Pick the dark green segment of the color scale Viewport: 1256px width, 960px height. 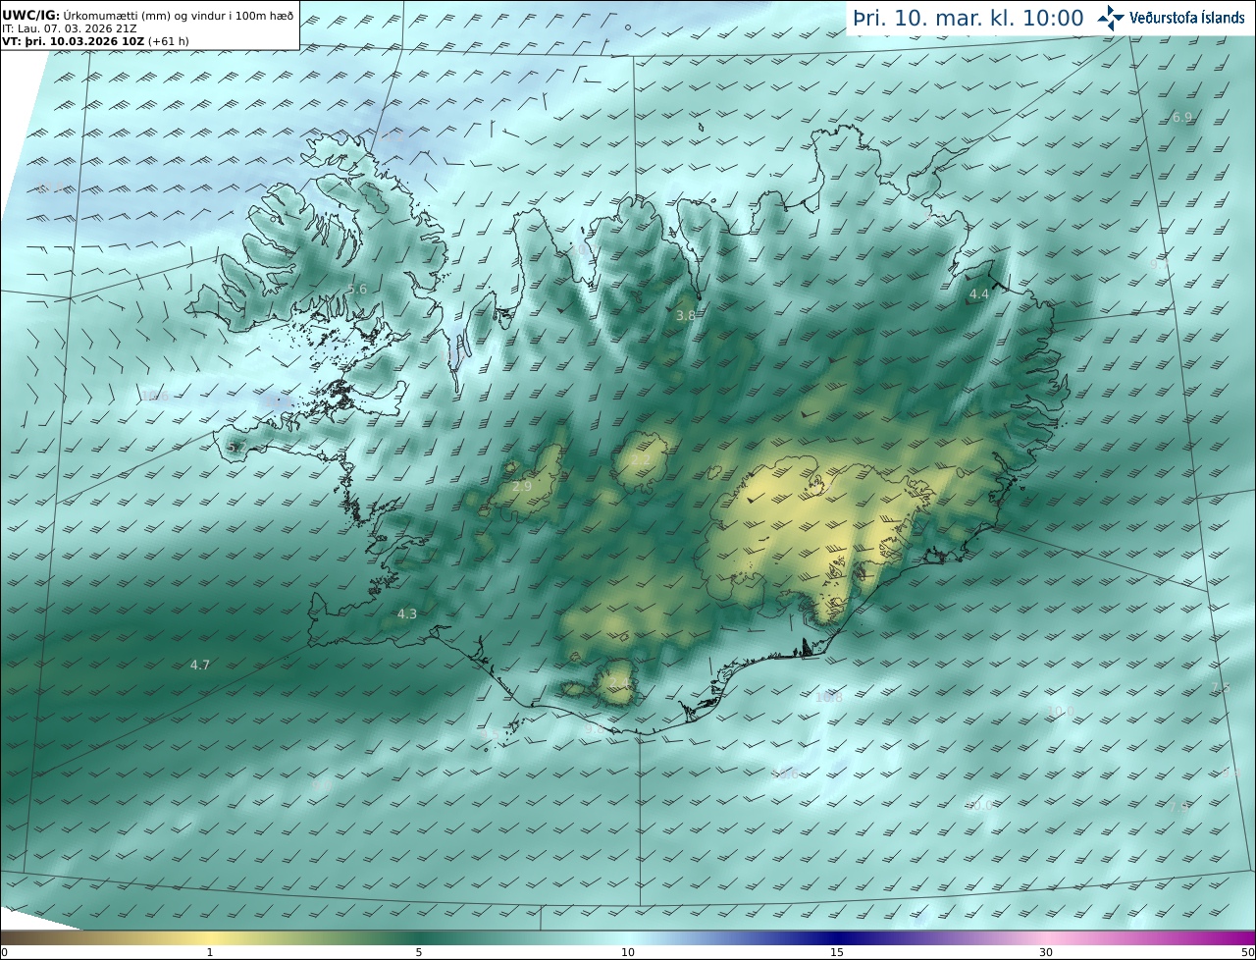tap(419, 938)
